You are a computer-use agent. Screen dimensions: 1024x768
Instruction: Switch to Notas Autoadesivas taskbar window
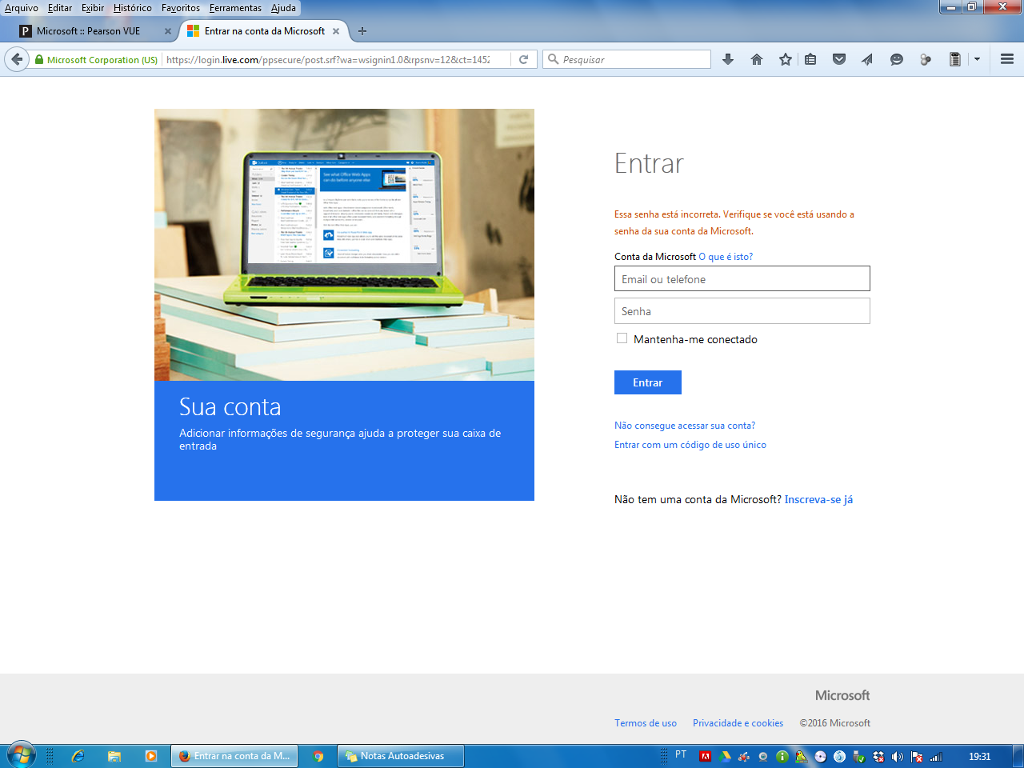click(402, 756)
